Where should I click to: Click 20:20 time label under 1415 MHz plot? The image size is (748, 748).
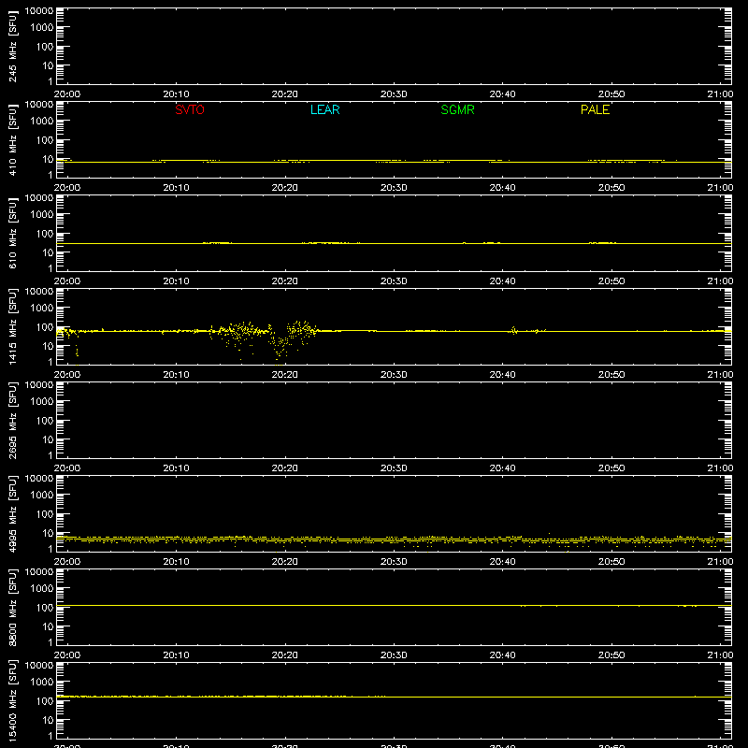tap(285, 375)
